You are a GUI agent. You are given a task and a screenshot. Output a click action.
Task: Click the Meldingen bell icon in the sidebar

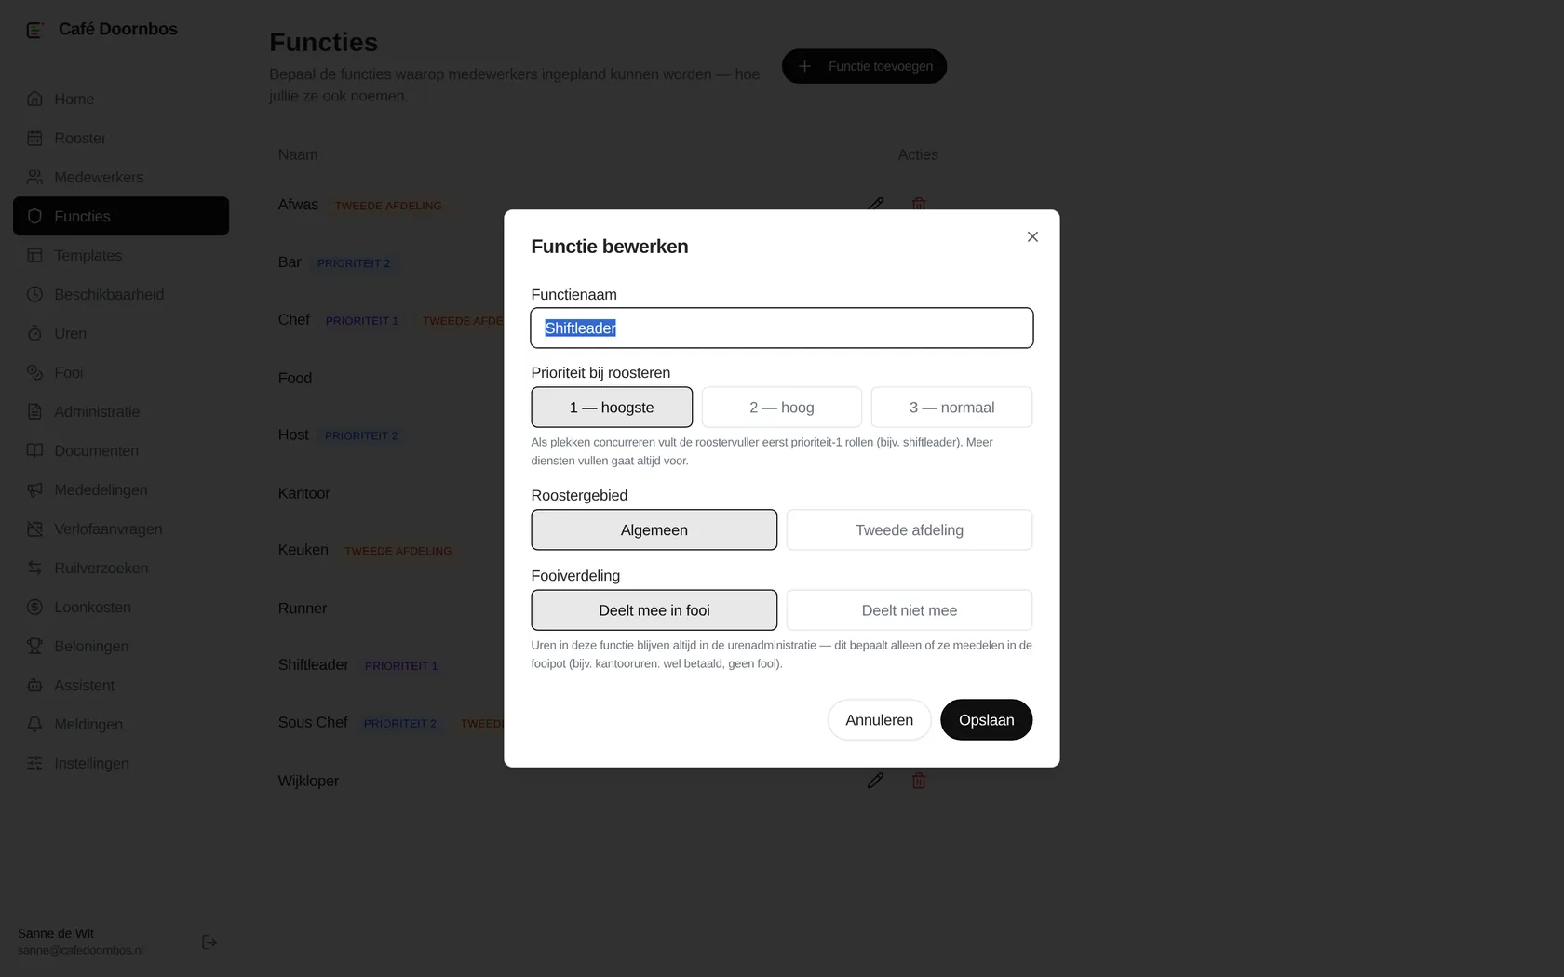pos(34,724)
